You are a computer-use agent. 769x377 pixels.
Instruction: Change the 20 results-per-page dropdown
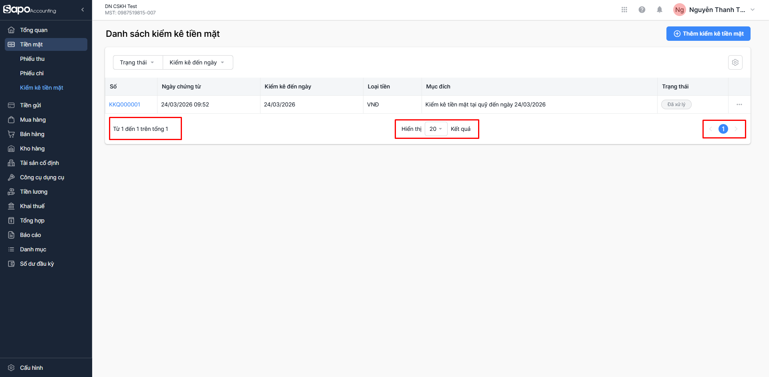tap(436, 129)
